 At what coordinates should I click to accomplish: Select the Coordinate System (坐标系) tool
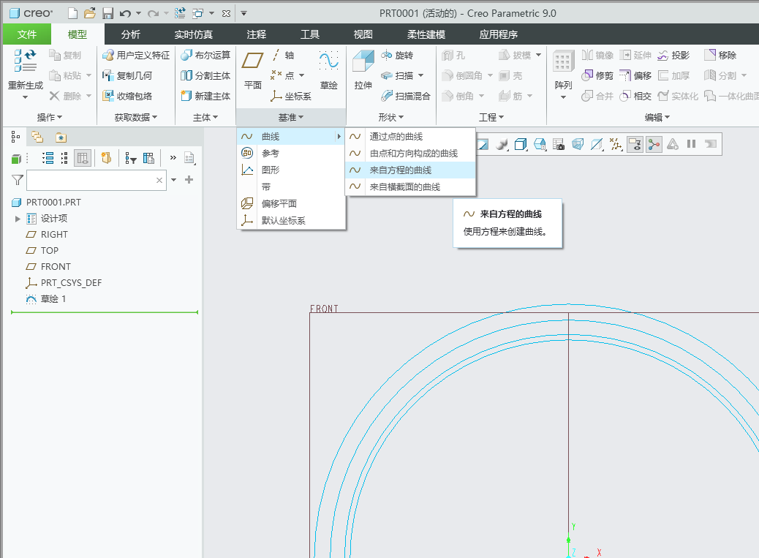coord(290,96)
